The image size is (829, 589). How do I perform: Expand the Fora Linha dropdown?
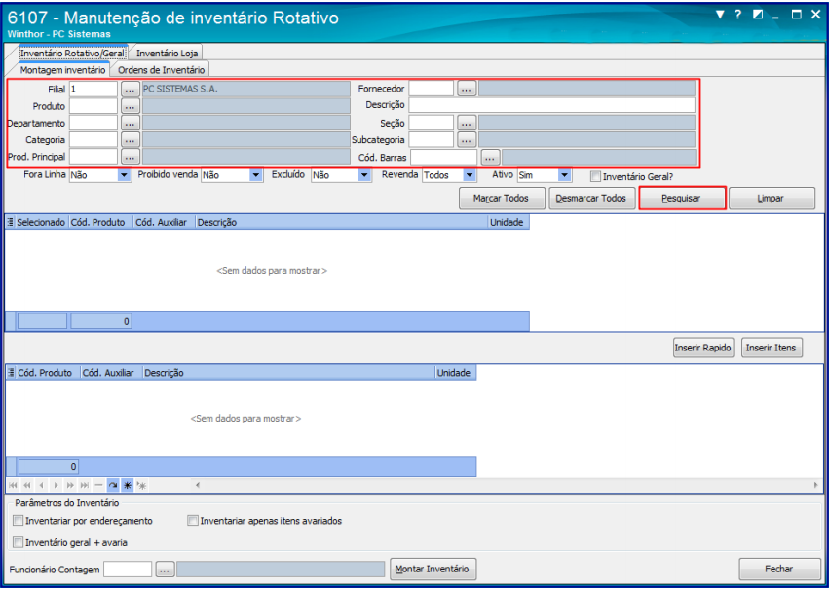point(125,175)
